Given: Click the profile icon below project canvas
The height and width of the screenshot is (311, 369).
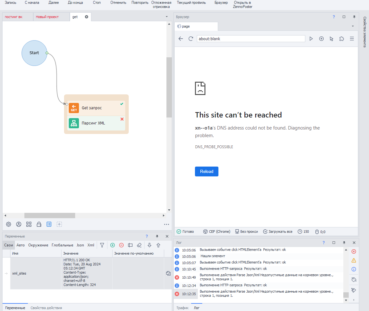Looking at the screenshot, I should coord(19,224).
